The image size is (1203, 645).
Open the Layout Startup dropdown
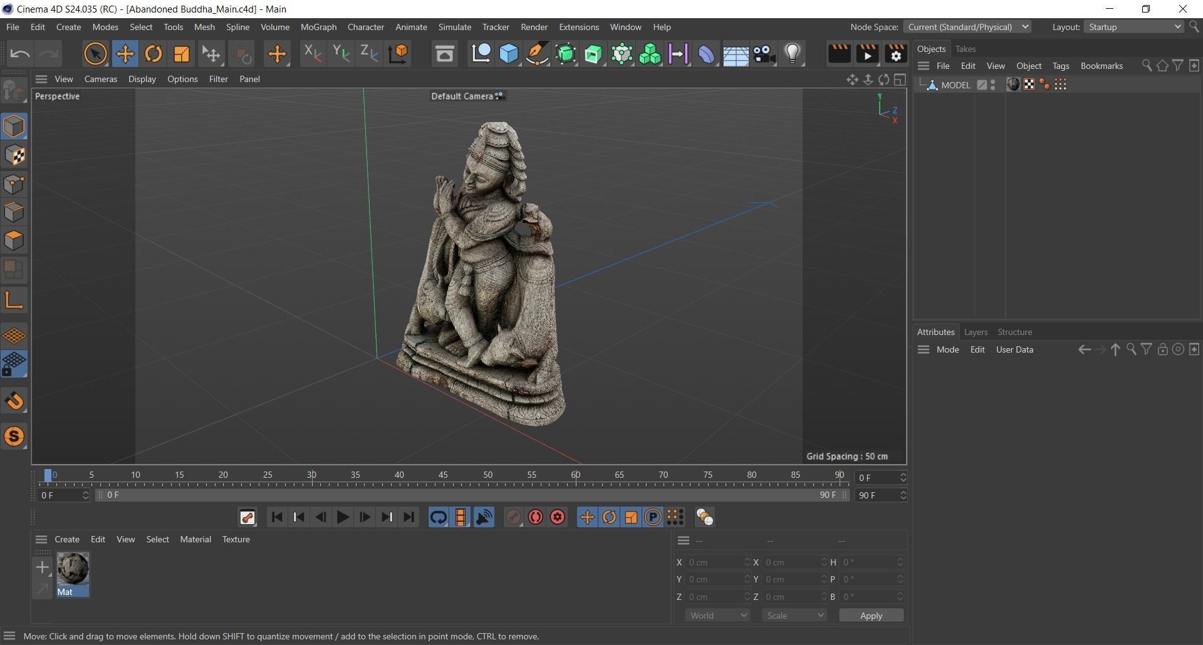pos(1134,27)
